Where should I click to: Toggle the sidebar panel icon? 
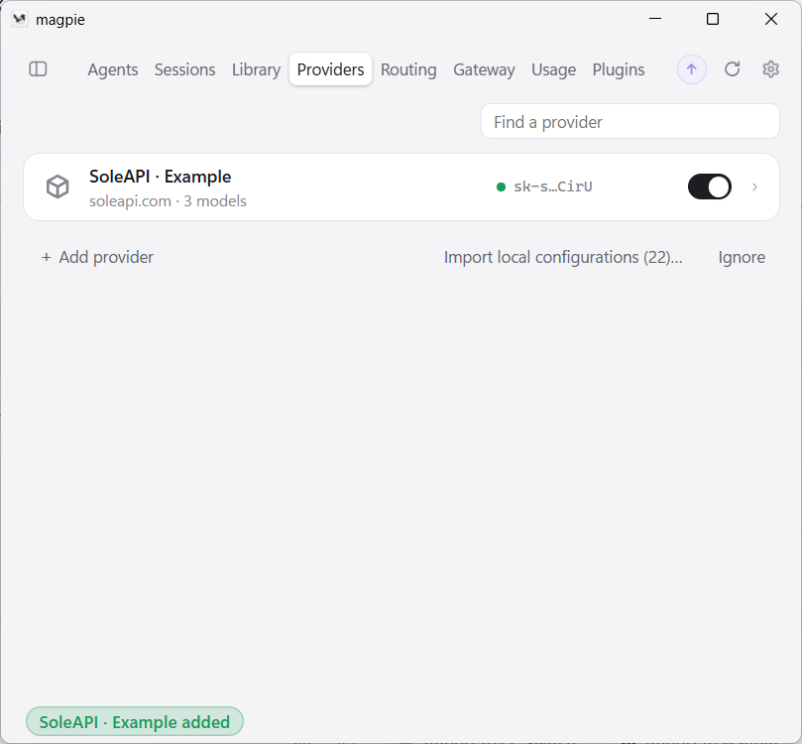[x=38, y=69]
